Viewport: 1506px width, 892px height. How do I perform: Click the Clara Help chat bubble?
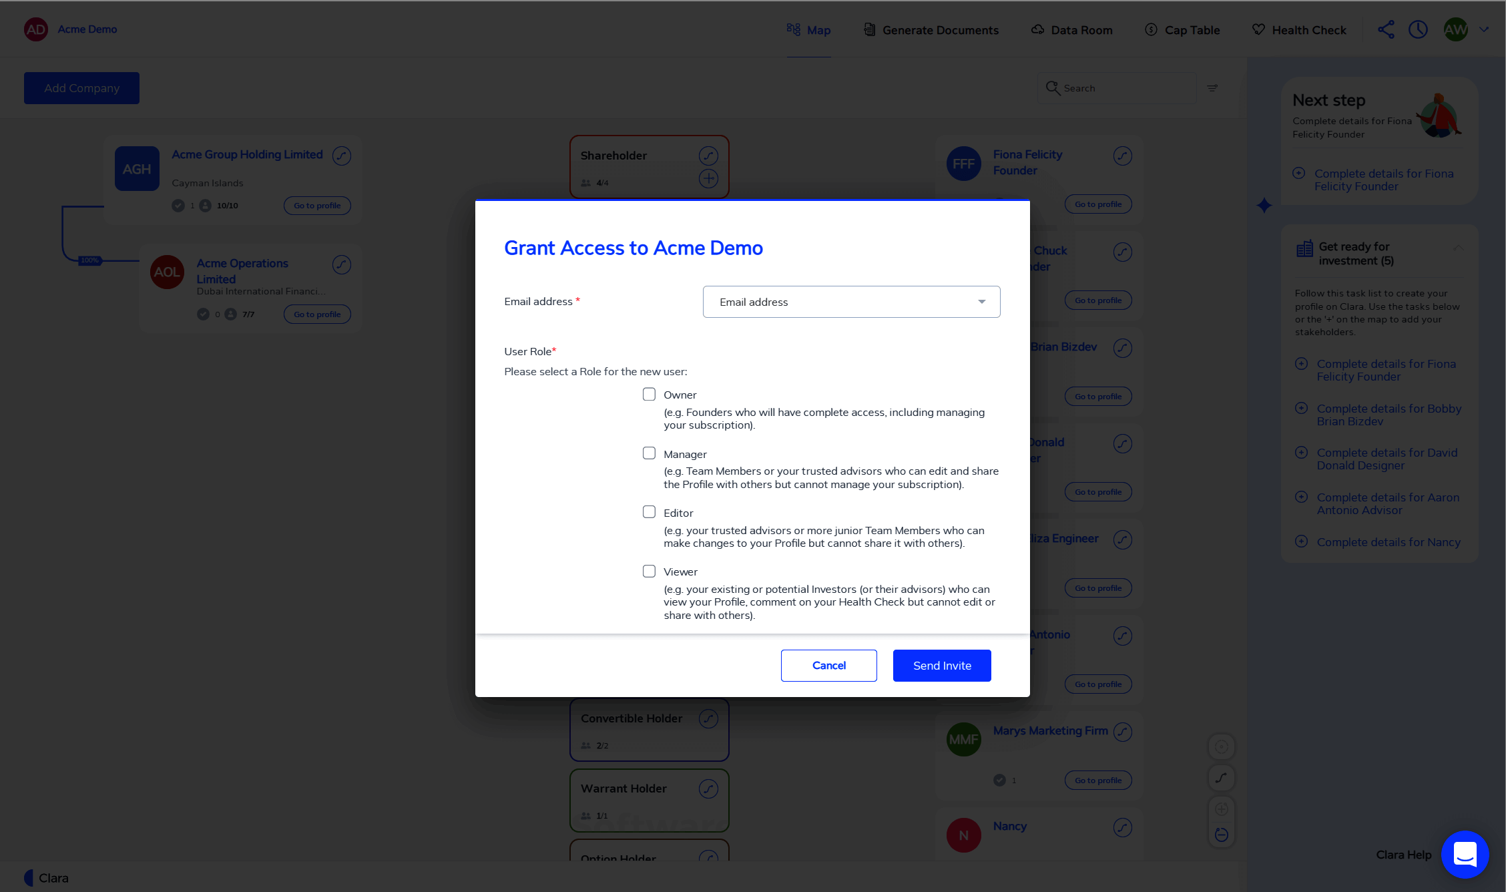click(x=1465, y=854)
